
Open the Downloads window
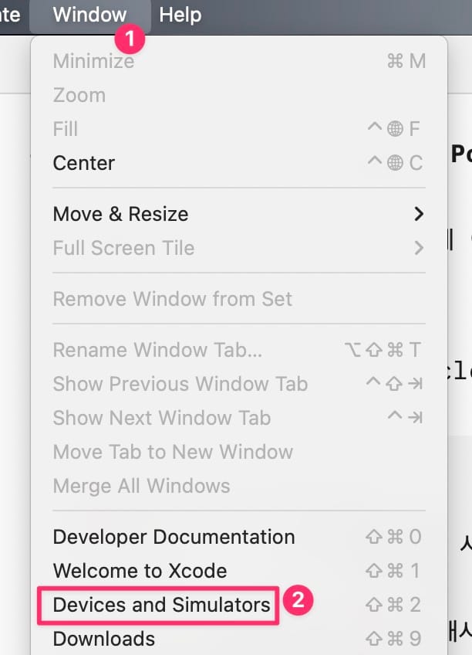(238, 639)
